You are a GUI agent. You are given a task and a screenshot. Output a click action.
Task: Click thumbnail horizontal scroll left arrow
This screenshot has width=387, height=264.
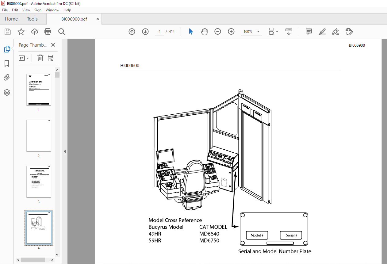[18, 260]
